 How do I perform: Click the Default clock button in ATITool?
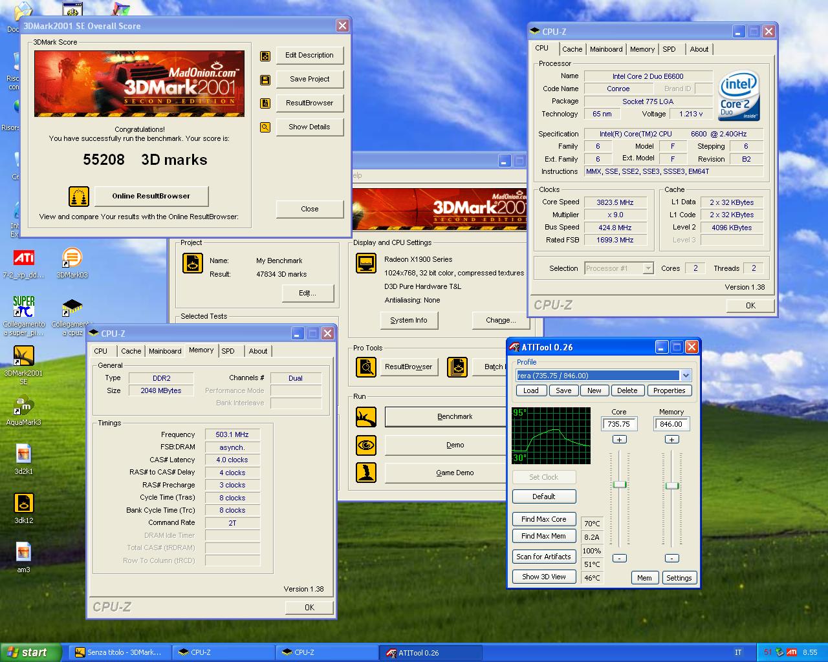544,496
